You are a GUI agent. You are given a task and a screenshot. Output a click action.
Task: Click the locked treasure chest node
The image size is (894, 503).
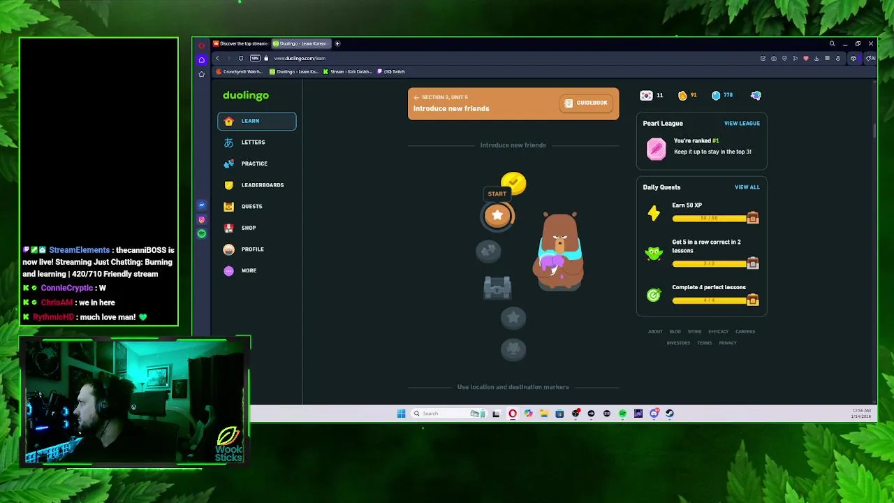497,287
